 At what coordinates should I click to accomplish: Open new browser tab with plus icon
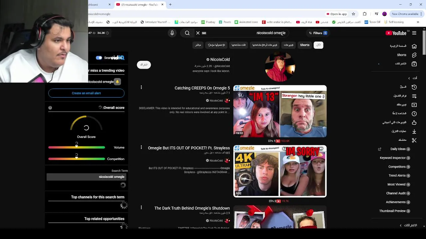pos(170,5)
